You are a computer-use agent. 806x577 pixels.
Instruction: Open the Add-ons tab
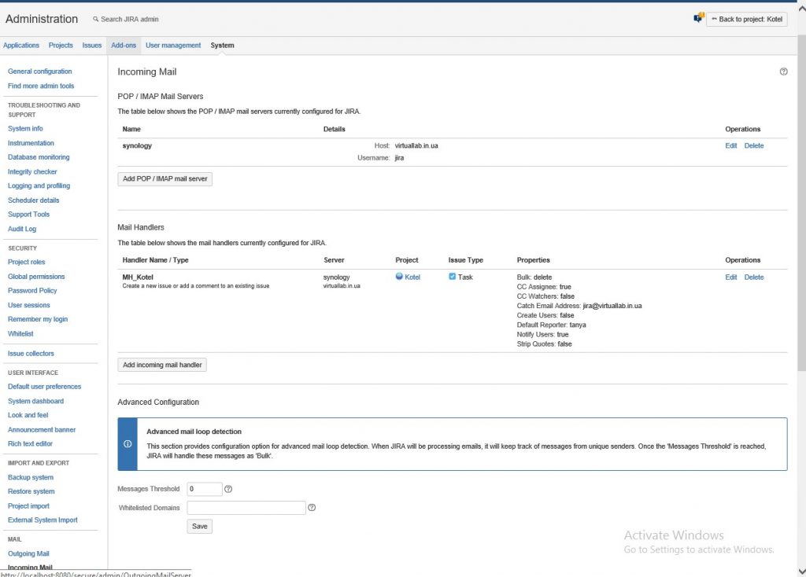click(124, 45)
